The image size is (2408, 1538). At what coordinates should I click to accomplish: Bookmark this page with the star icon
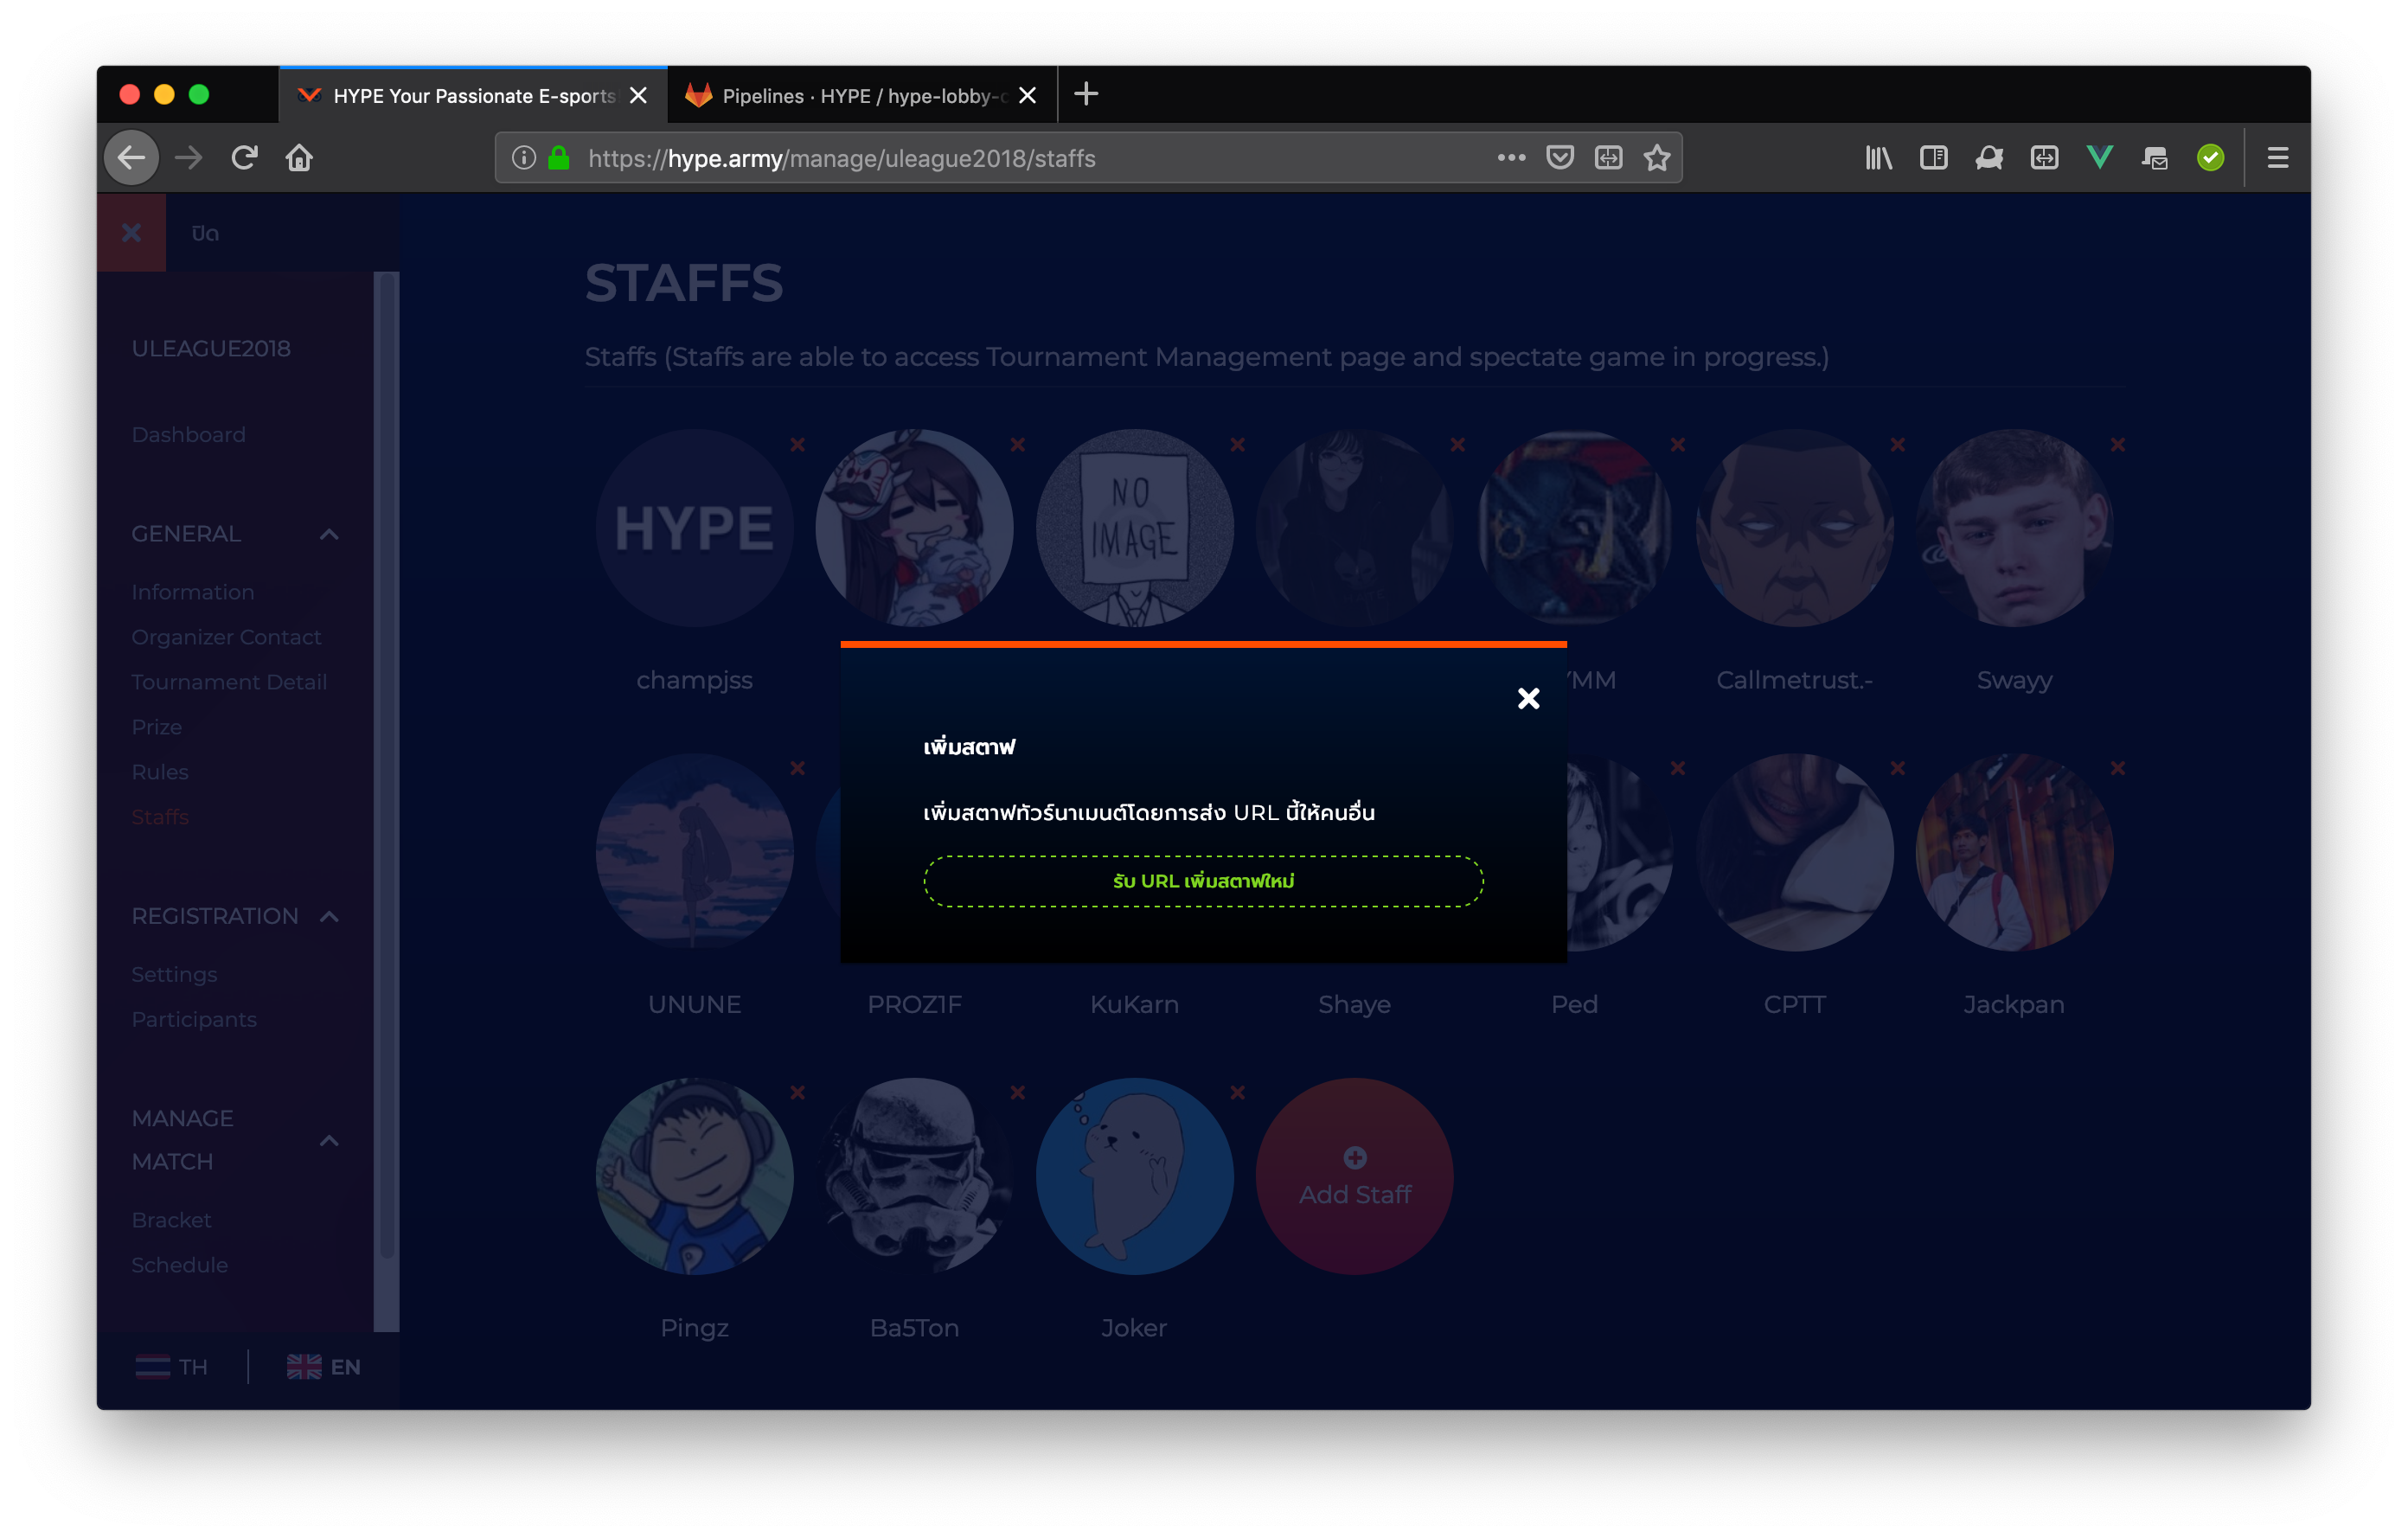coord(1657,158)
